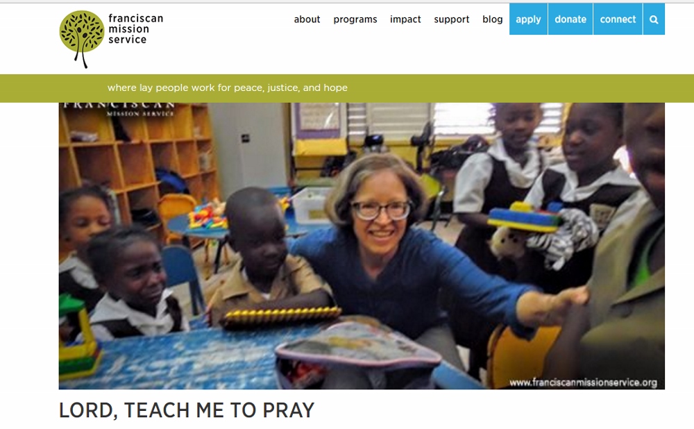Screen dimensions: 694x429
Task: Click the franciscan mission service logo text
Action: tap(135, 28)
